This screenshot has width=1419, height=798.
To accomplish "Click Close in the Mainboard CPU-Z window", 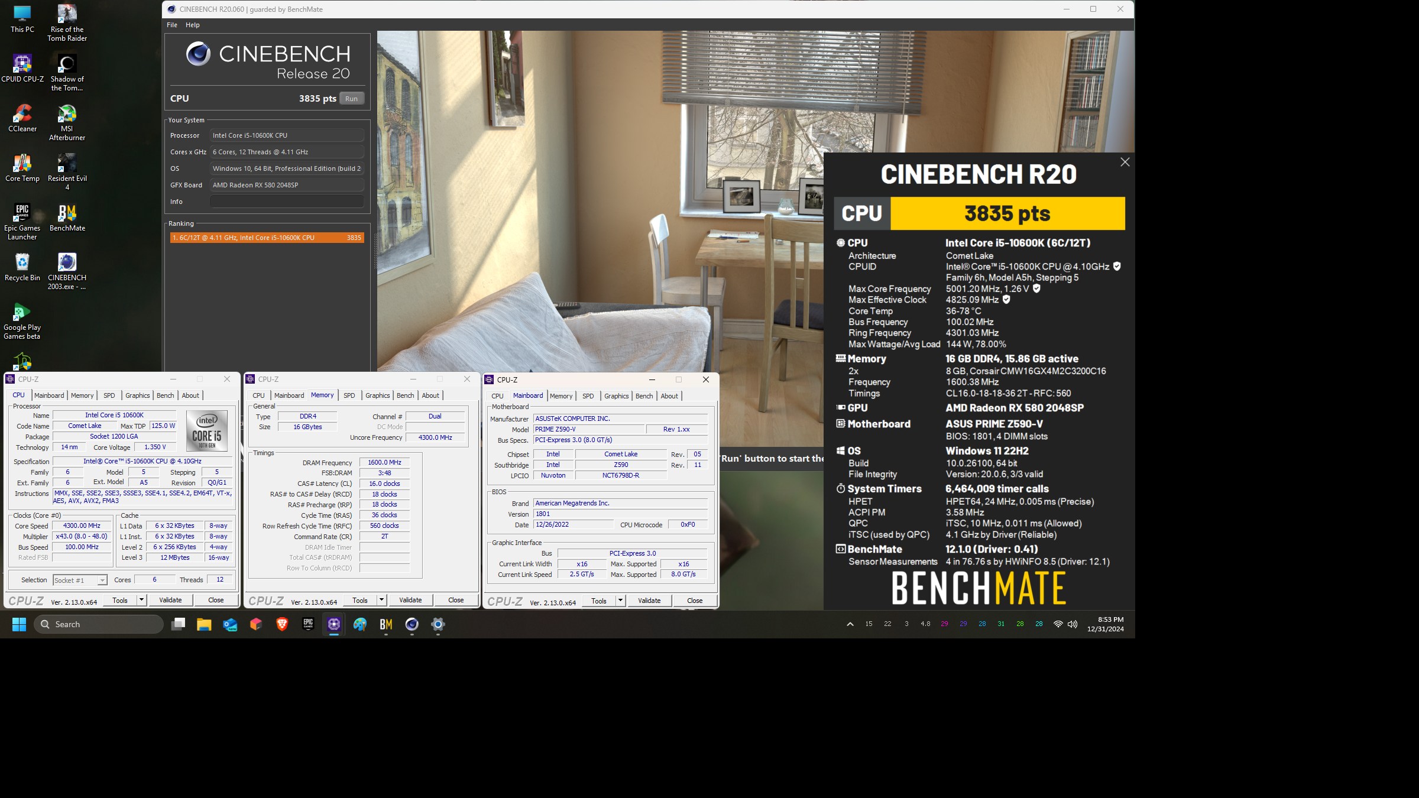I will 695,601.
